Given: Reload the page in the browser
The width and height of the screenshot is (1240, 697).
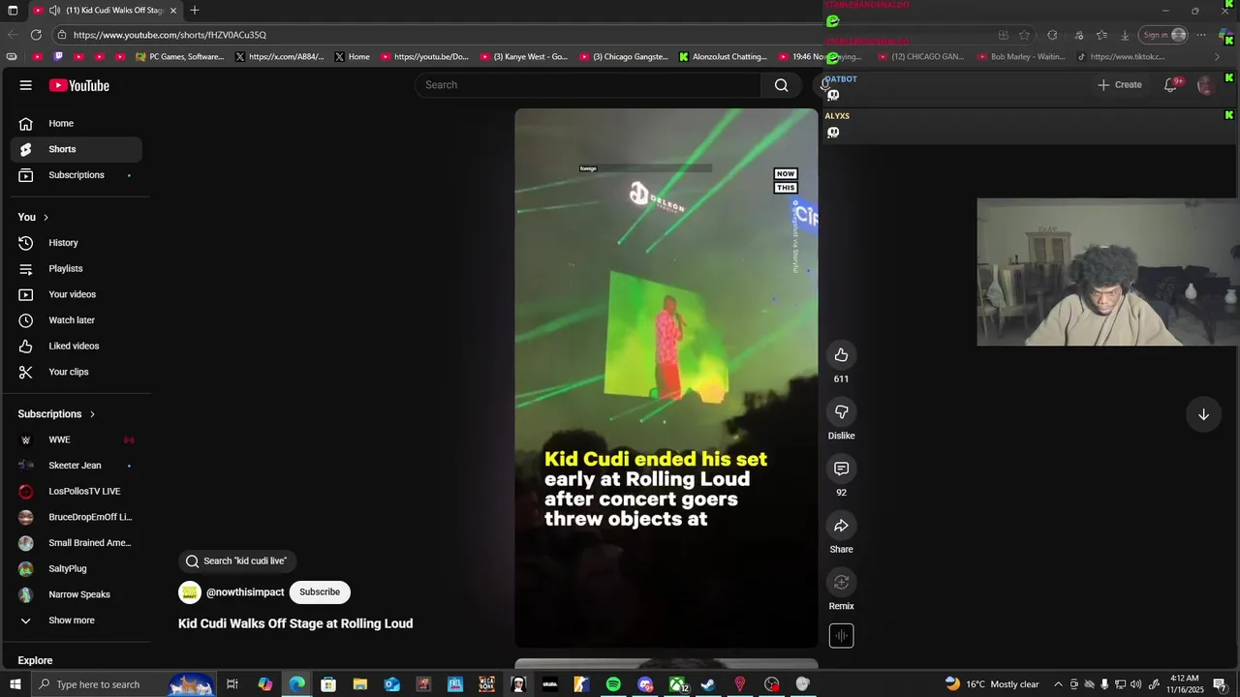Looking at the screenshot, I should pyautogui.click(x=36, y=35).
